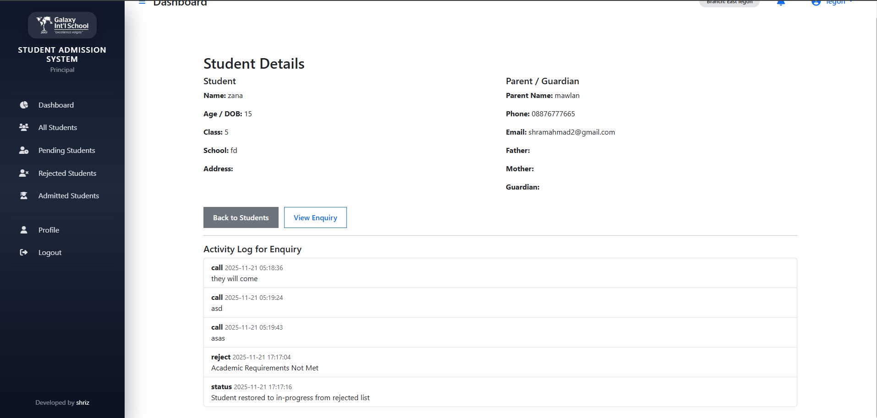Click the Profile person icon
The width and height of the screenshot is (877, 418).
click(24, 230)
